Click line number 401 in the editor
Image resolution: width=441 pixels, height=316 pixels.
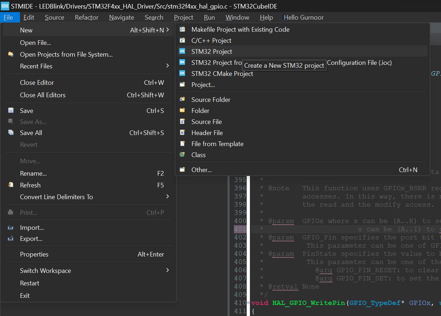coord(241,229)
